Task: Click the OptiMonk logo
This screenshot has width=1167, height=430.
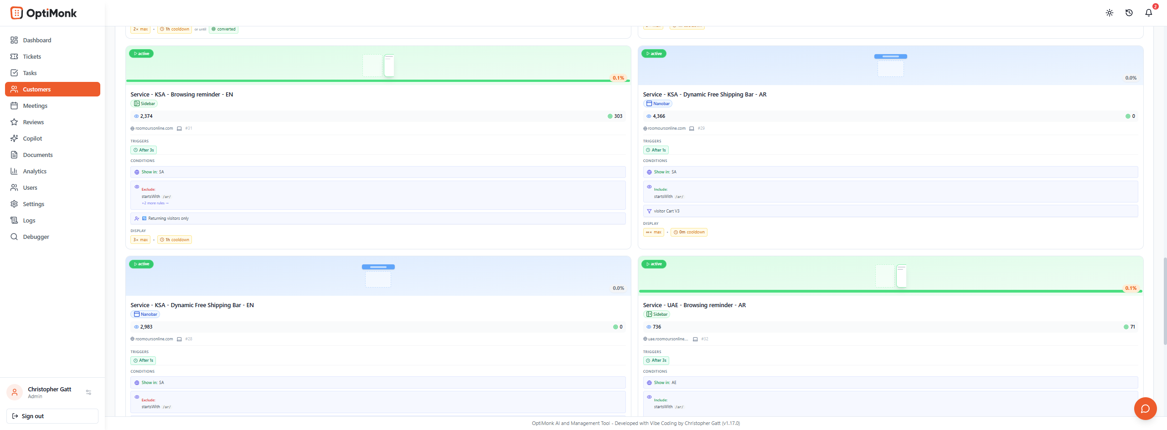Action: pos(43,13)
